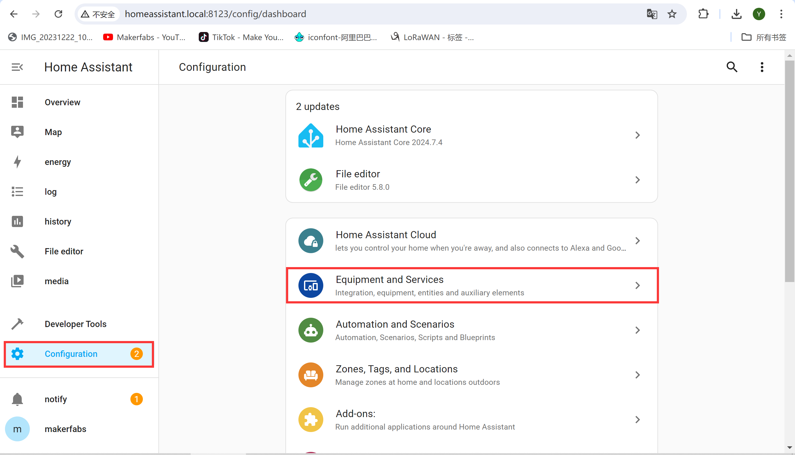Click the forward navigation arrow
The width and height of the screenshot is (795, 455).
(x=36, y=14)
